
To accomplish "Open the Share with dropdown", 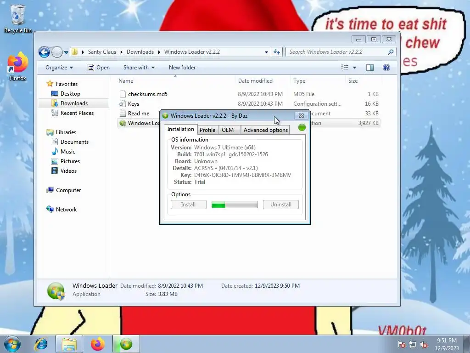I will pos(139,68).
